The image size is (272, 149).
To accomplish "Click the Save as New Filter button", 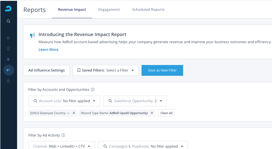I will (x=162, y=70).
